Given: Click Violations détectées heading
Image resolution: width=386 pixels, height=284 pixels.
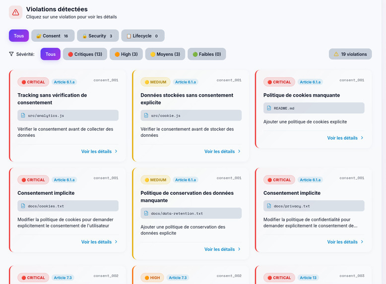Looking at the screenshot, I should pos(57,9).
